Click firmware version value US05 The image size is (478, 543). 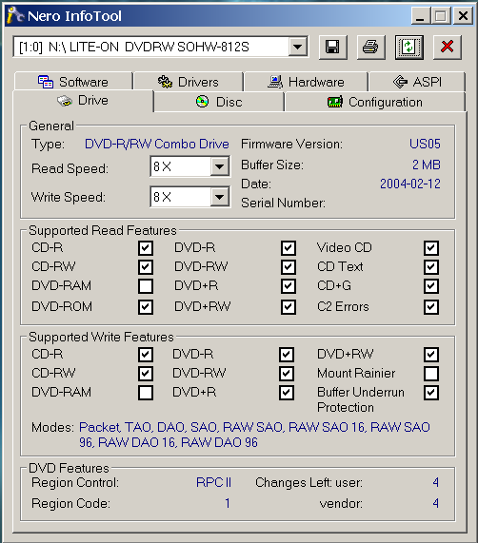click(x=425, y=144)
